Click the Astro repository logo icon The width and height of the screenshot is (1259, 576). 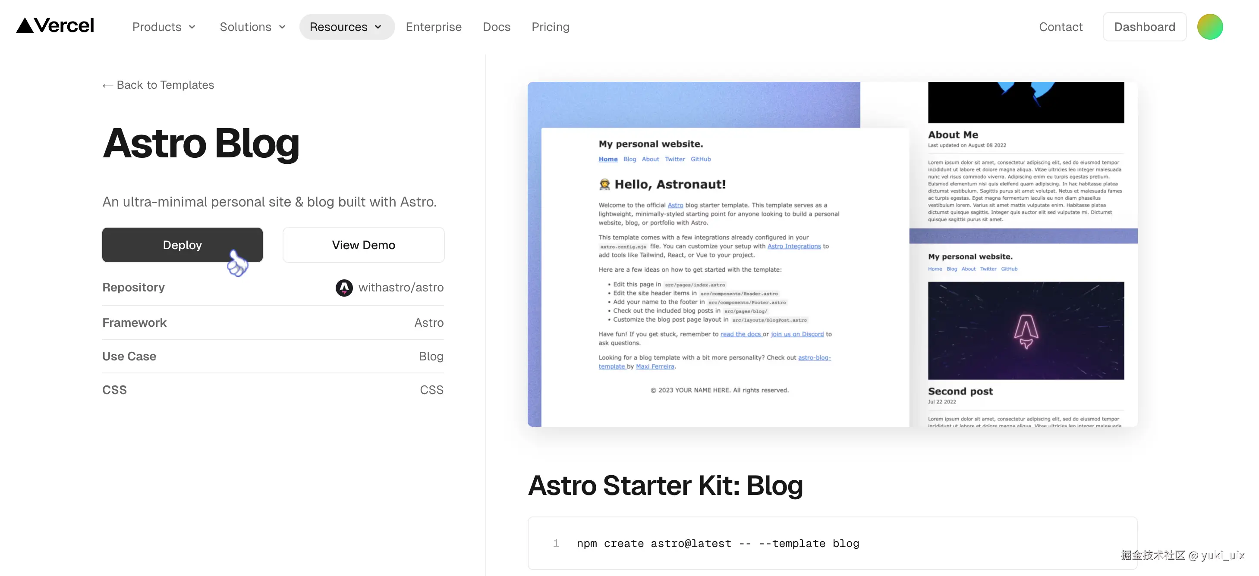(344, 288)
